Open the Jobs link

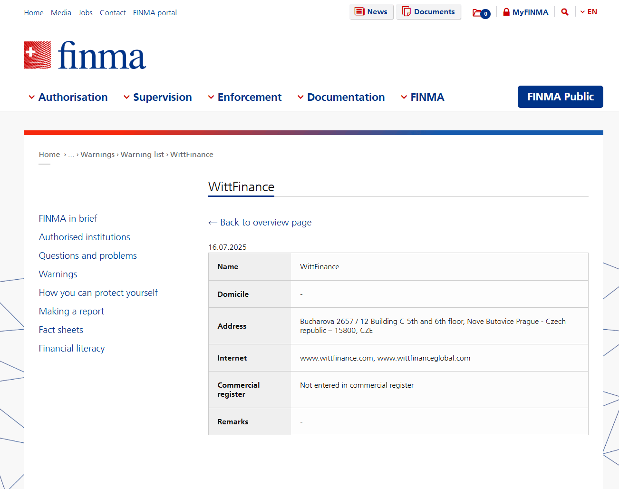pos(86,13)
